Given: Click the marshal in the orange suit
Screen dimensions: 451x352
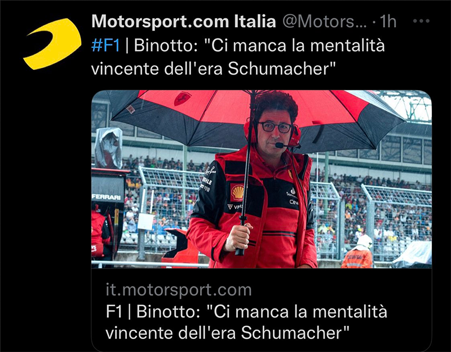Looking at the screenshot, I should point(358,252).
